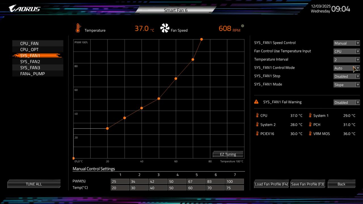
Task: Click the Fan Speed fan blade icon
Action: coord(164,27)
